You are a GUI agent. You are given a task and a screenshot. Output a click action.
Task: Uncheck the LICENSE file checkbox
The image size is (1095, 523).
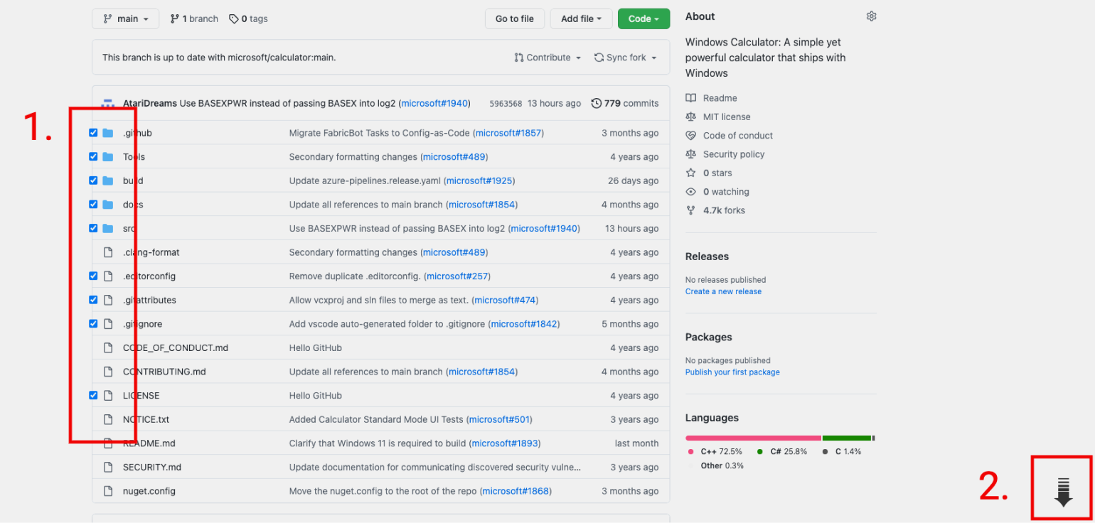pyautogui.click(x=93, y=395)
